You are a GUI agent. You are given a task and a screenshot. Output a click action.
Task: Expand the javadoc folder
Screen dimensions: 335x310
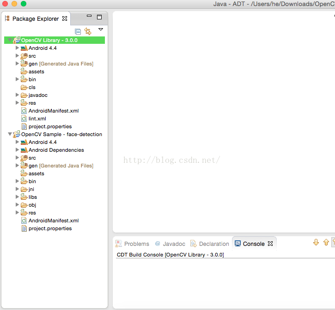pos(17,95)
